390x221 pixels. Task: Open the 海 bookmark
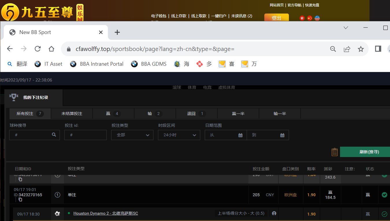[182, 64]
